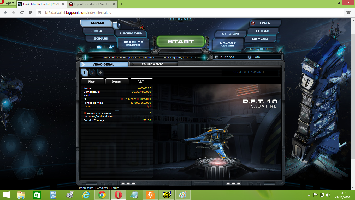Open the Opera main menu
The image size is (355, 200).
pos(8,3)
